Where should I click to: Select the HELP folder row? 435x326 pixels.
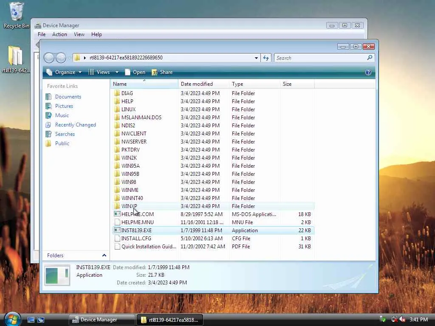(213, 101)
